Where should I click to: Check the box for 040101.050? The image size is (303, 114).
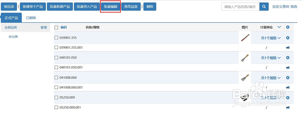tap(56, 58)
